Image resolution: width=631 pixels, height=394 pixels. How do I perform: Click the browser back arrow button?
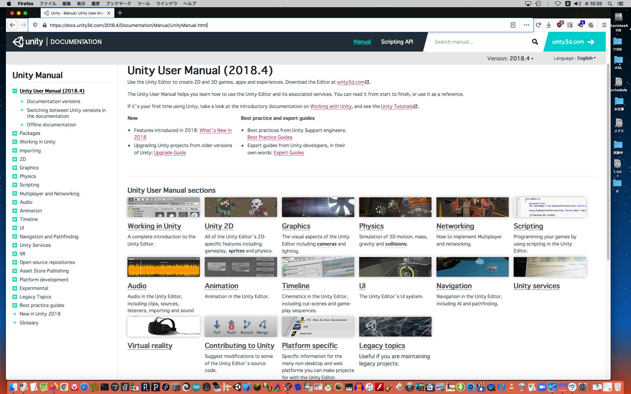(x=12, y=25)
